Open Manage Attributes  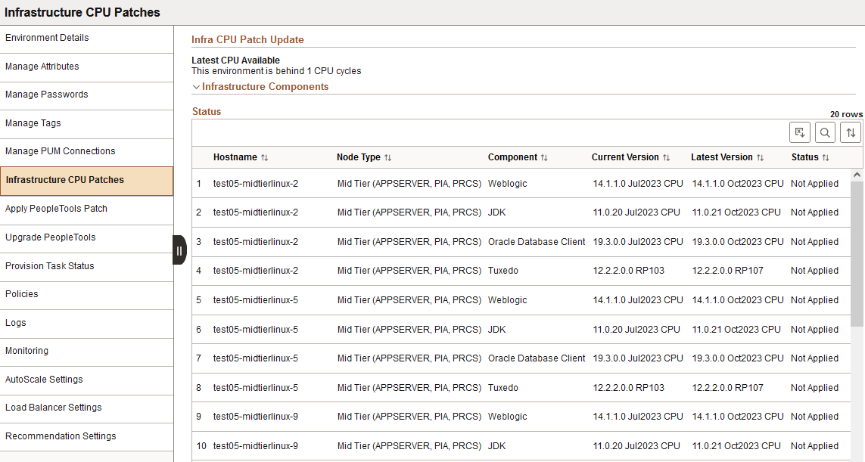pyautogui.click(x=42, y=66)
